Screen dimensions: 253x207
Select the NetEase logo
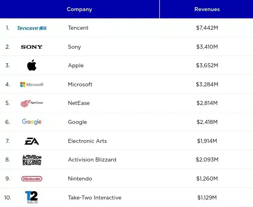[x=32, y=103]
